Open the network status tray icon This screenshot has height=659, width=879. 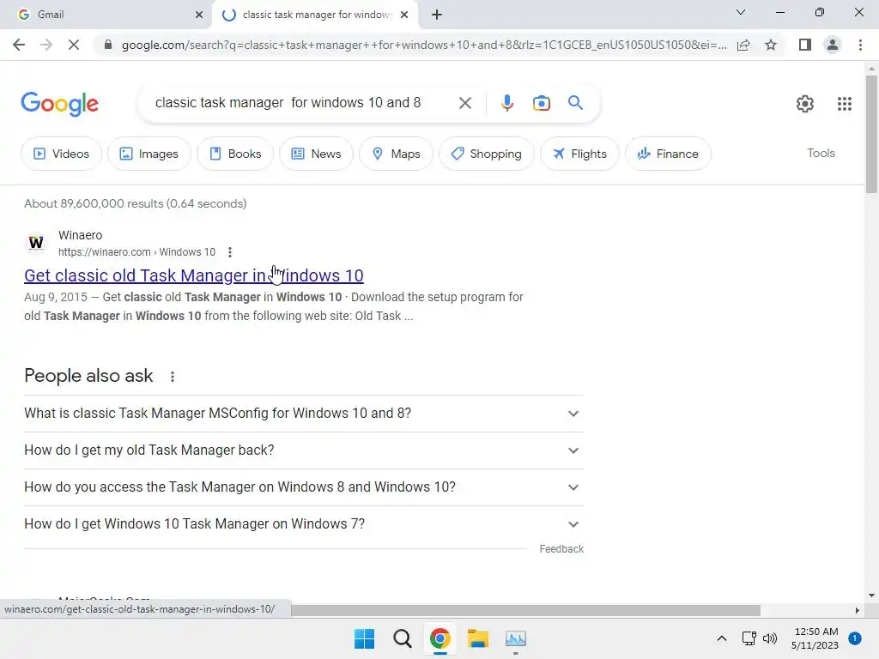749,638
